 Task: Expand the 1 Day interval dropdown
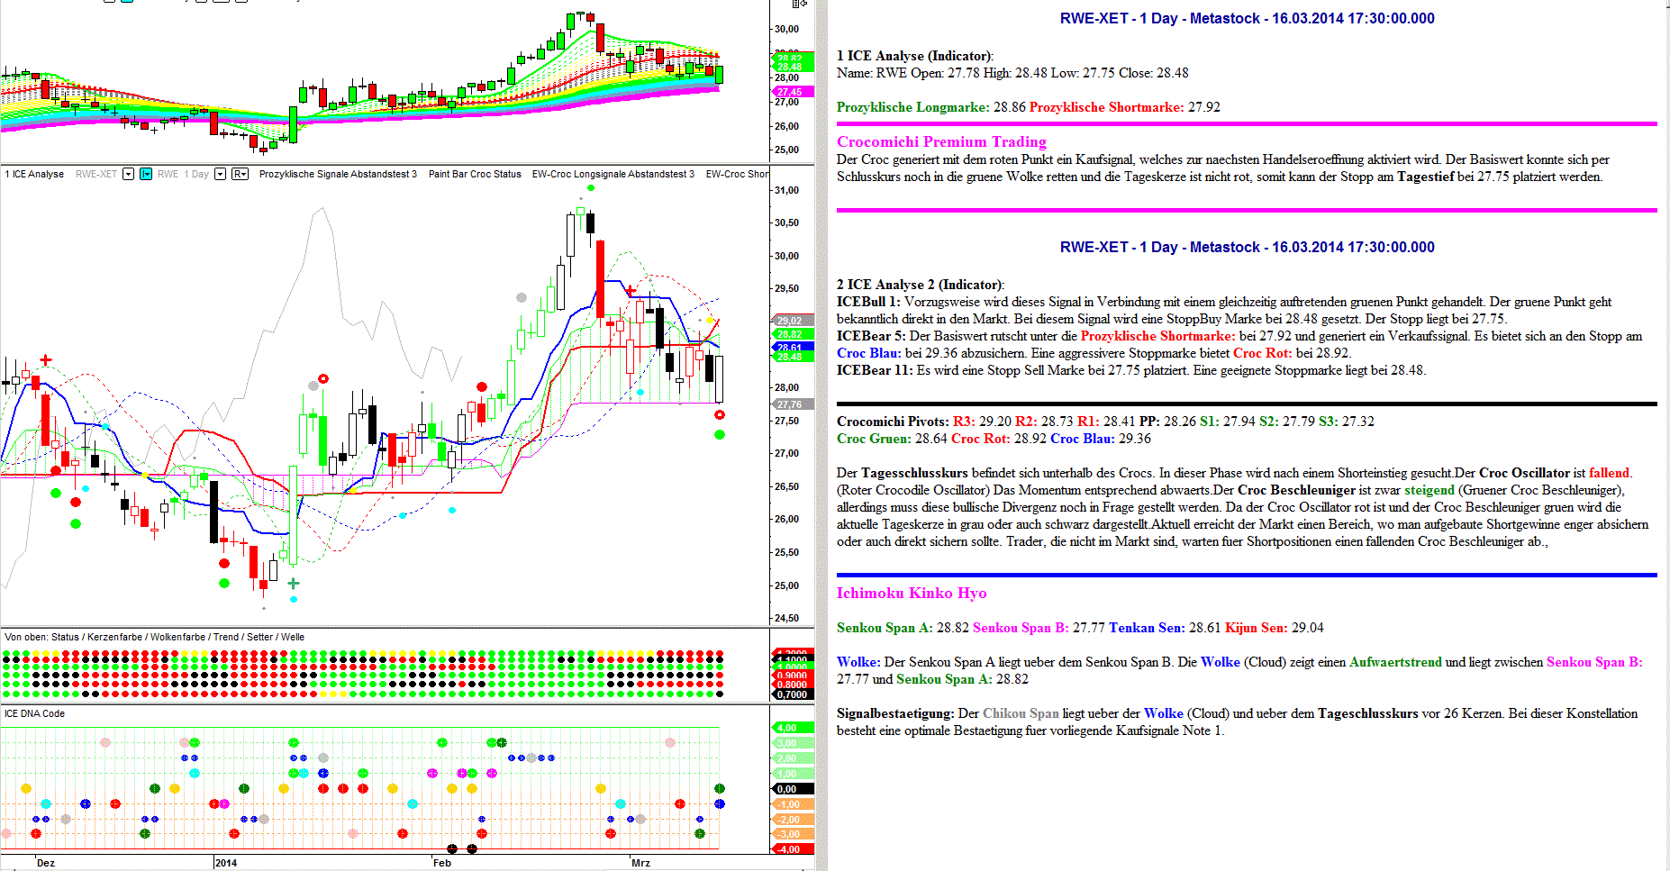tap(220, 174)
